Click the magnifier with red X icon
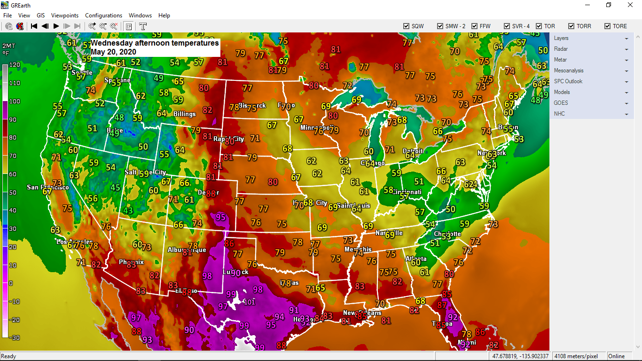Image resolution: width=642 pixels, height=361 pixels. pyautogui.click(x=114, y=26)
